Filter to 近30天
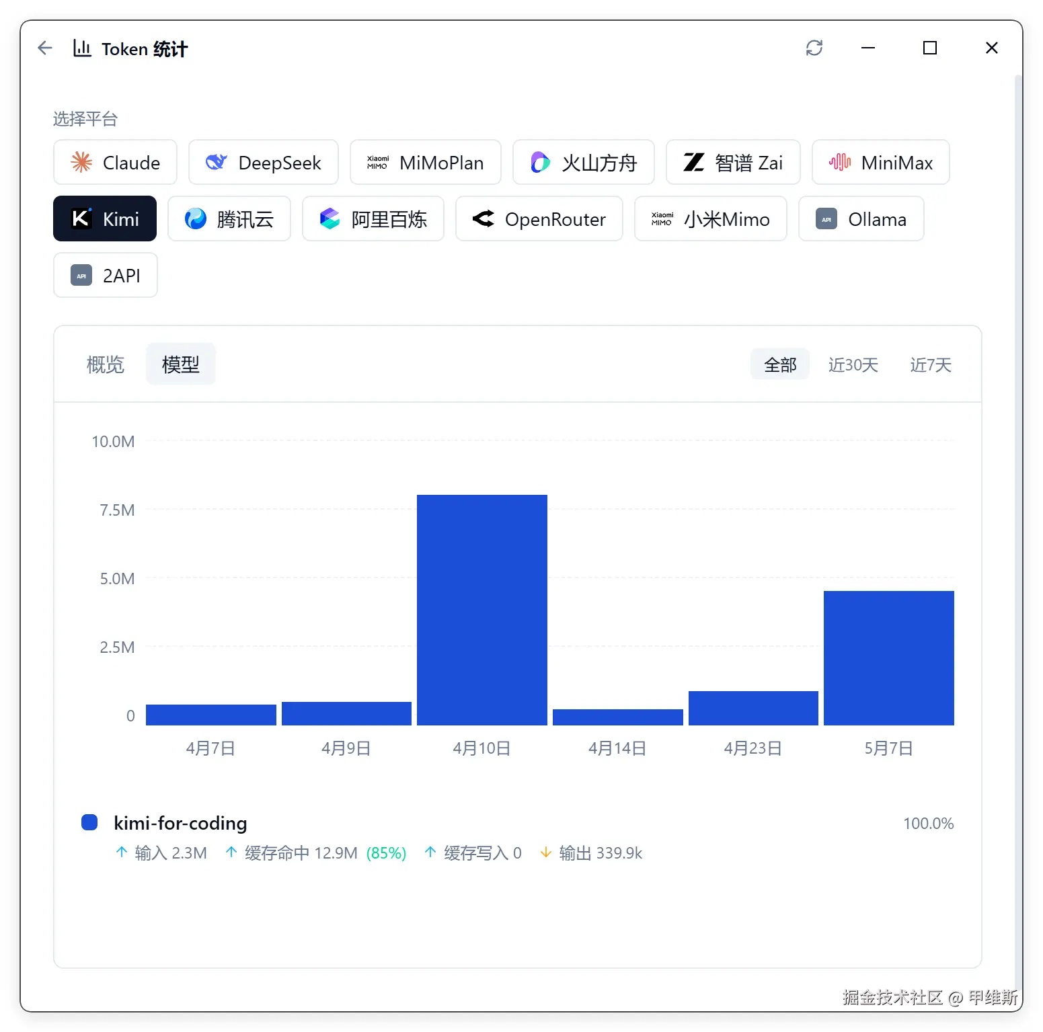 pyautogui.click(x=853, y=364)
